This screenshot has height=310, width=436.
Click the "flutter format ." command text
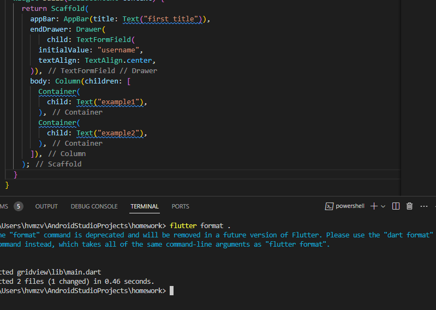pyautogui.click(x=200, y=225)
